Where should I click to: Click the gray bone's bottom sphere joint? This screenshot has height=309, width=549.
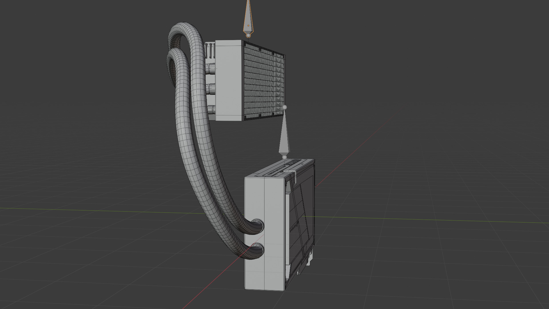click(284, 157)
